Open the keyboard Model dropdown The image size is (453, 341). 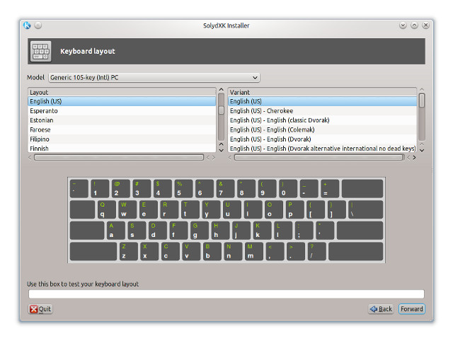tap(154, 77)
